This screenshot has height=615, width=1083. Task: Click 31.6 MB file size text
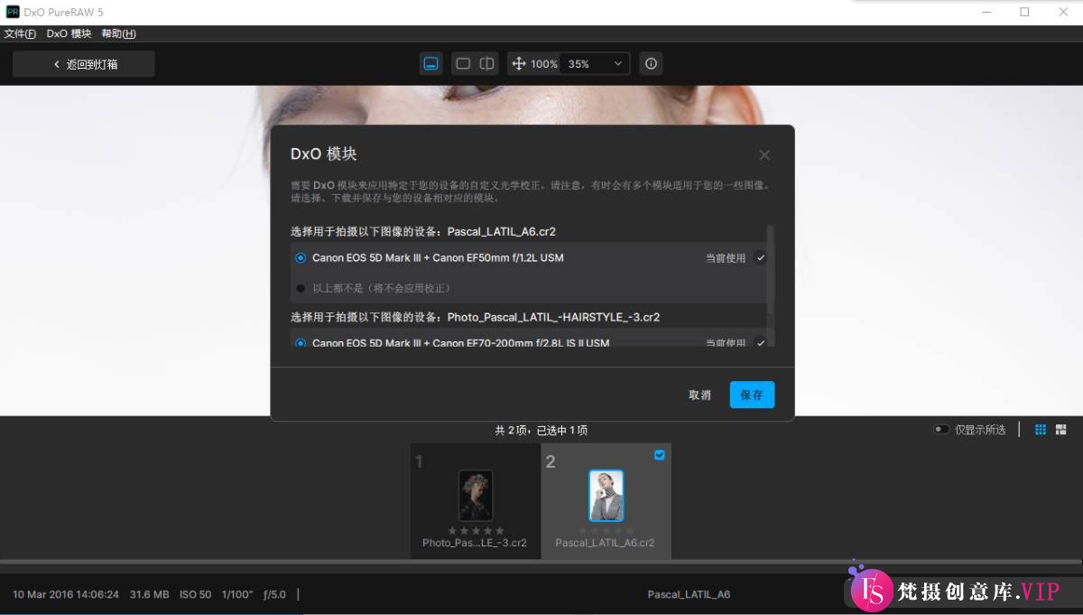[x=149, y=594]
